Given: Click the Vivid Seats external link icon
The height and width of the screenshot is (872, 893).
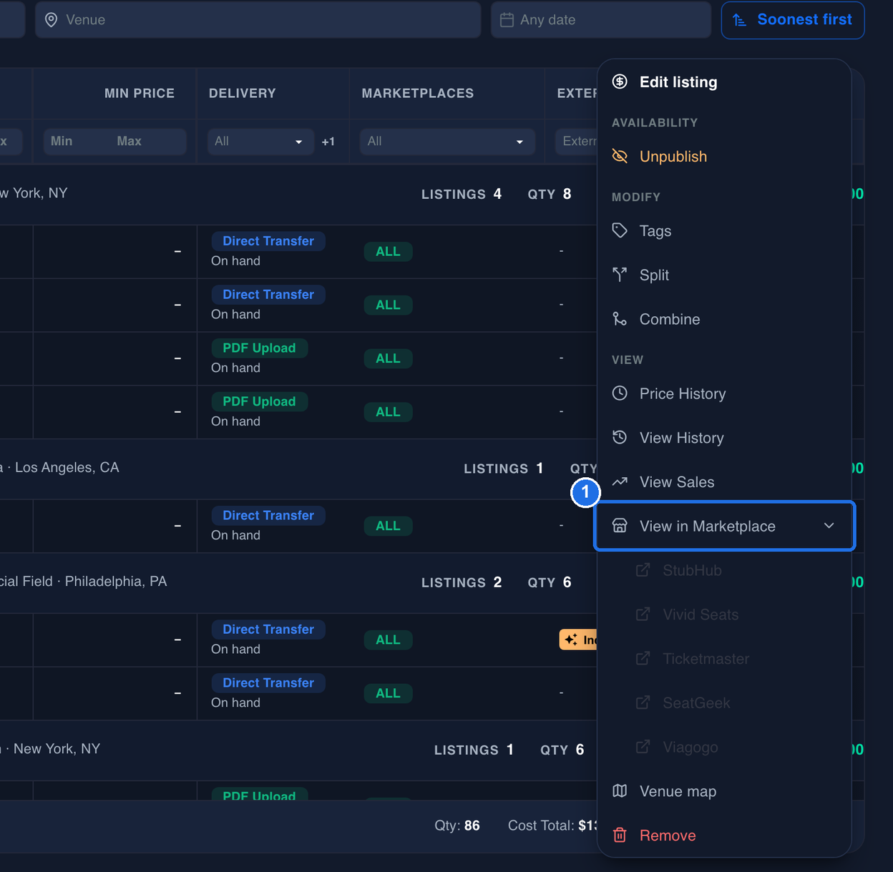Looking at the screenshot, I should pos(643,614).
